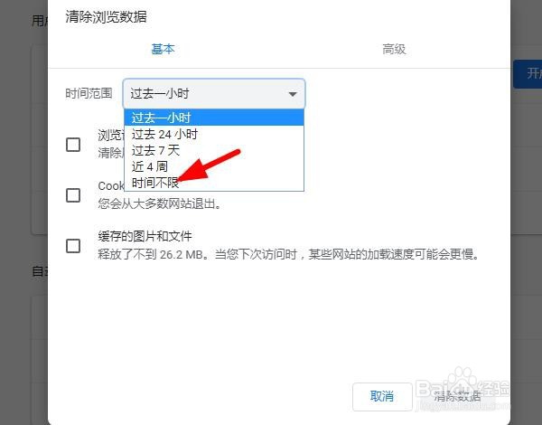Click the 您会从大多数网站退出 description text
Image resolution: width=542 pixels, height=425 pixels.
pos(159,203)
